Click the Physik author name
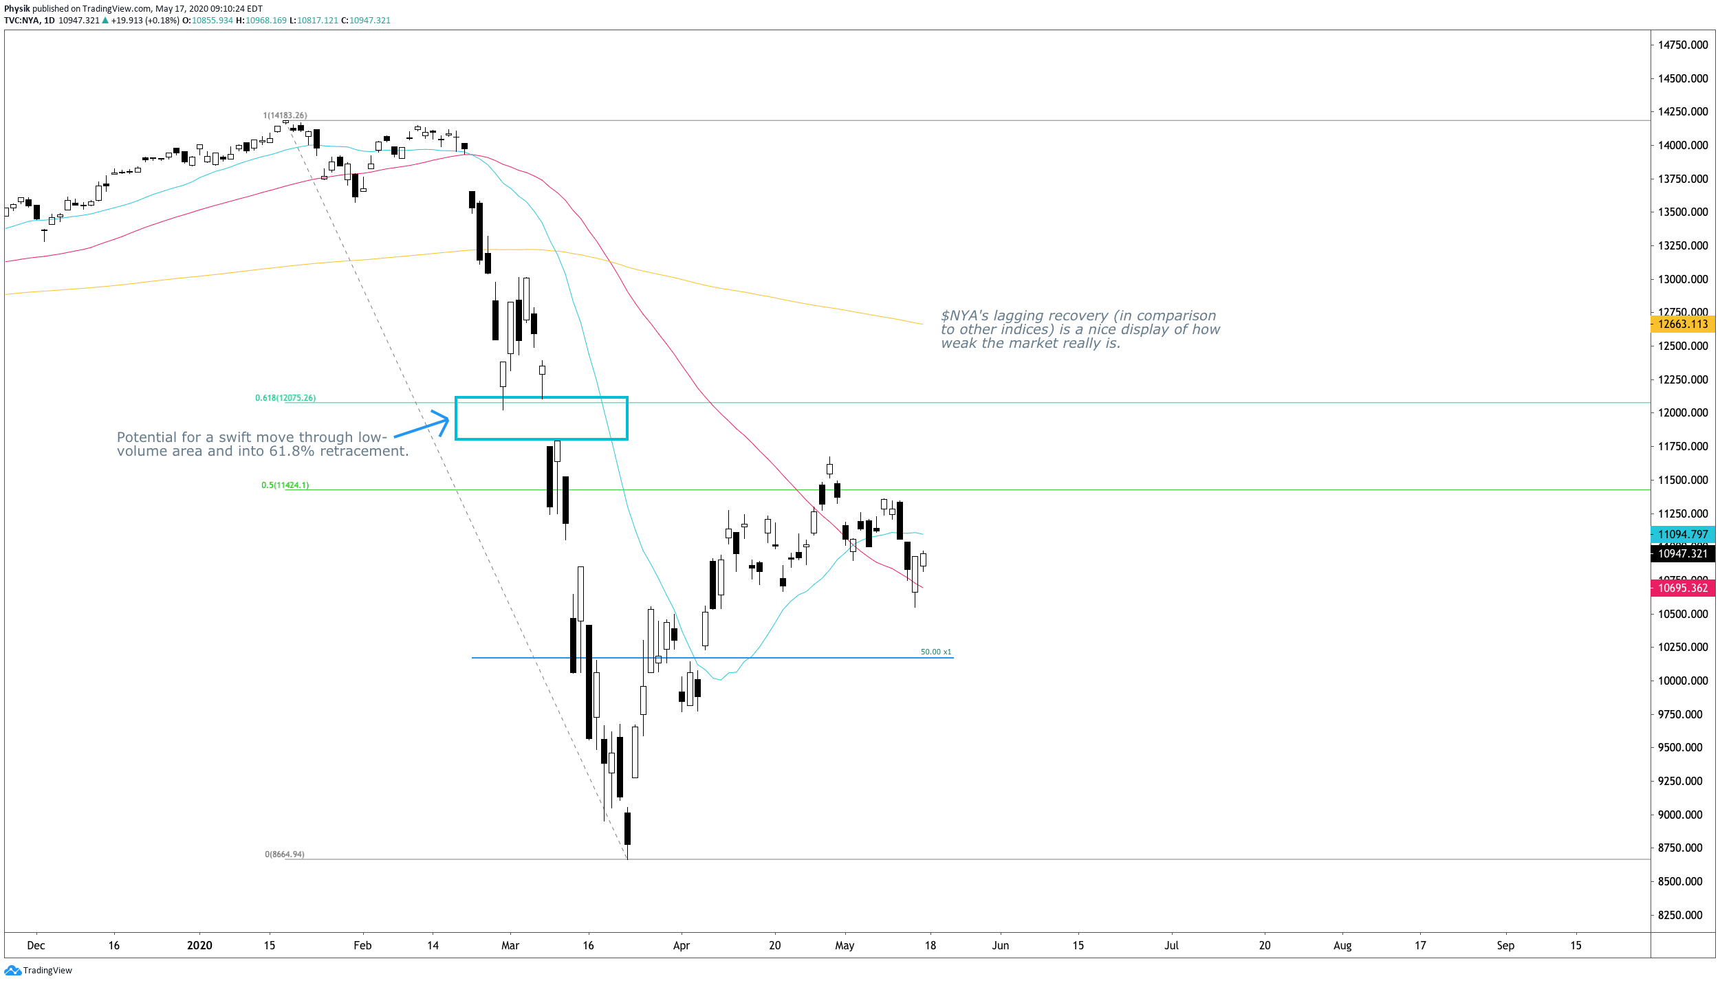1720x983 pixels. [17, 9]
